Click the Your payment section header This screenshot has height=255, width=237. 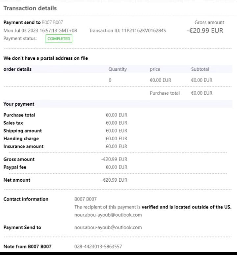[x=19, y=104]
